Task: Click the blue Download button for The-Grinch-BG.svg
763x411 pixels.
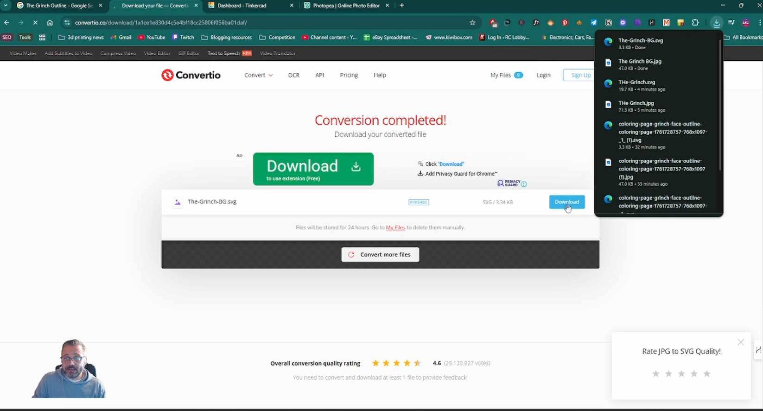Action: [567, 202]
